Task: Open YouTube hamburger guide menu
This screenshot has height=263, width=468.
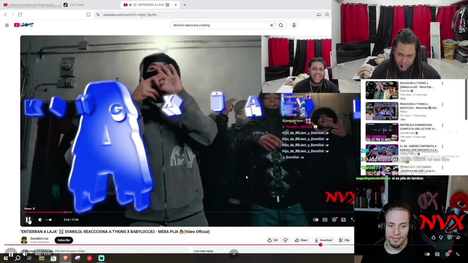Action: coord(7,25)
